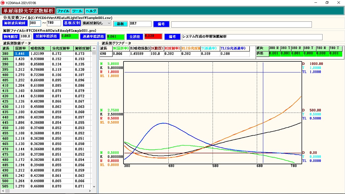Select the 1.446 refractive index cell

[21, 54]
